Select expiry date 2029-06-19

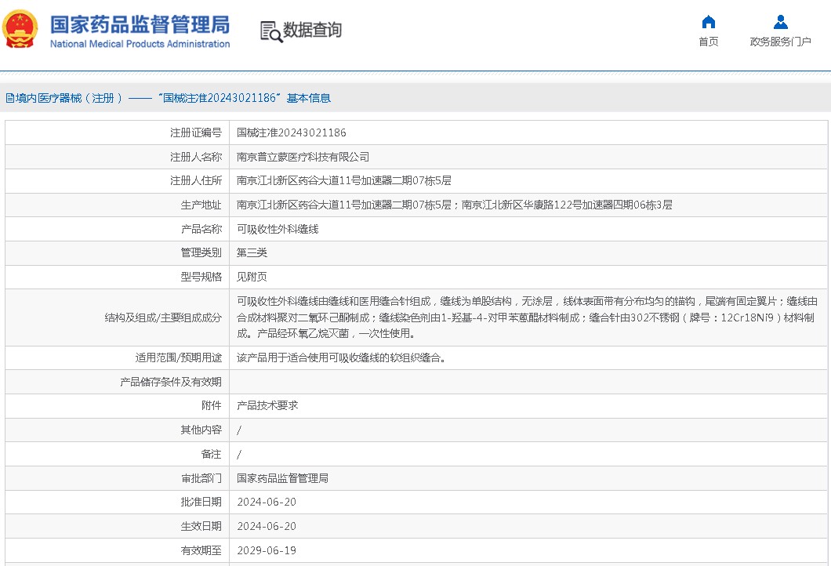pyautogui.click(x=266, y=550)
